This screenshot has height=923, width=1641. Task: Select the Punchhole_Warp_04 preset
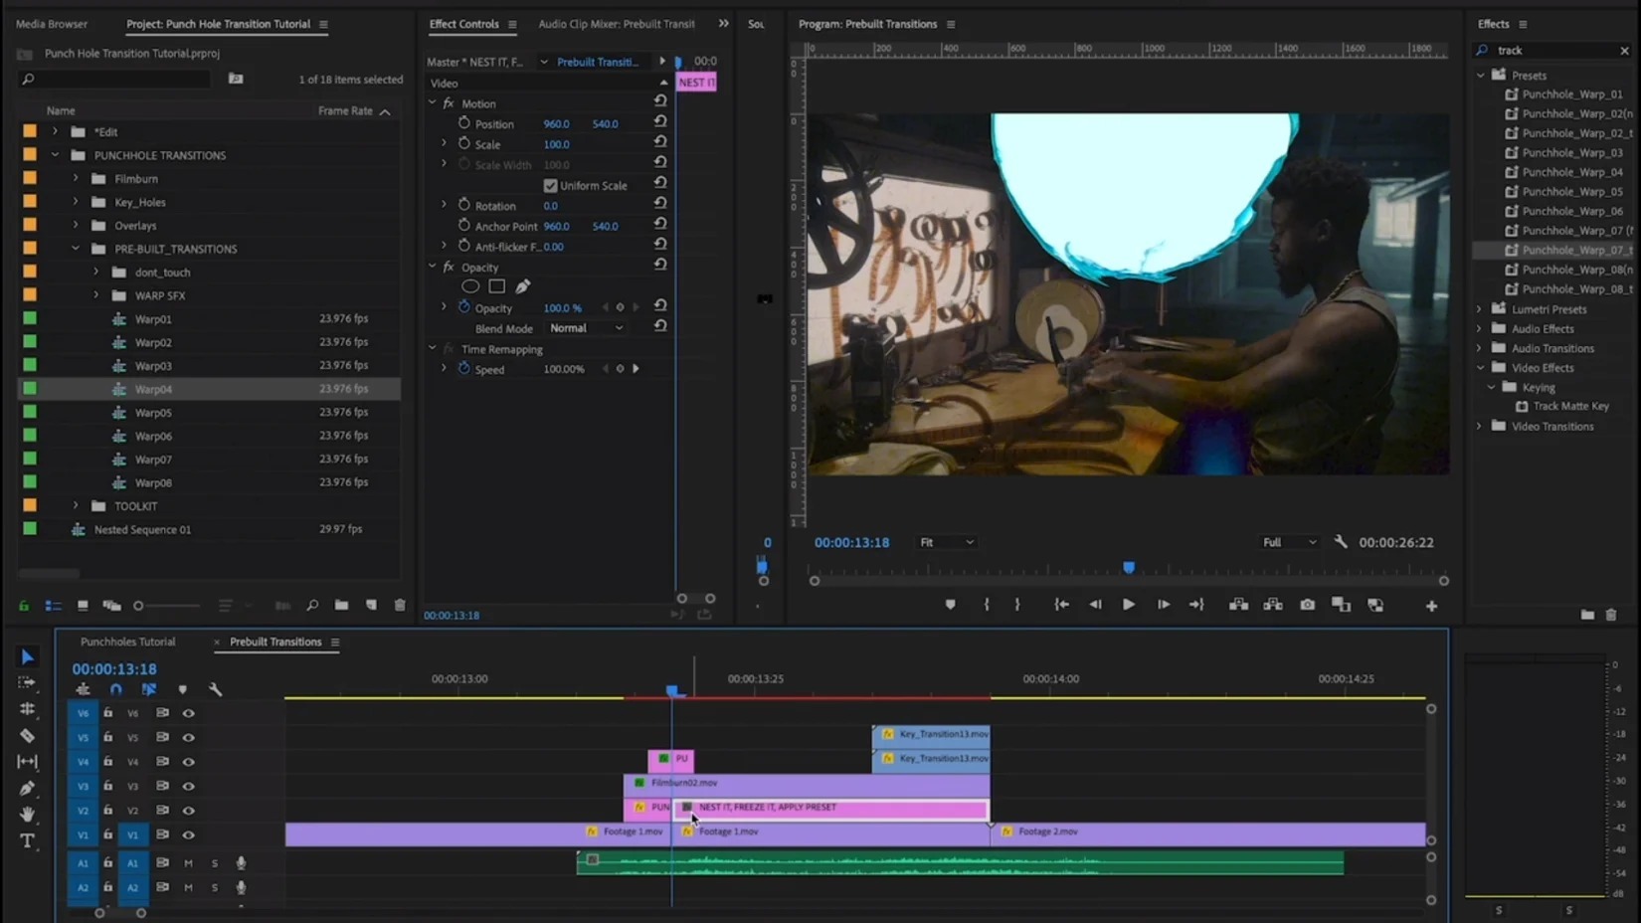(x=1571, y=172)
